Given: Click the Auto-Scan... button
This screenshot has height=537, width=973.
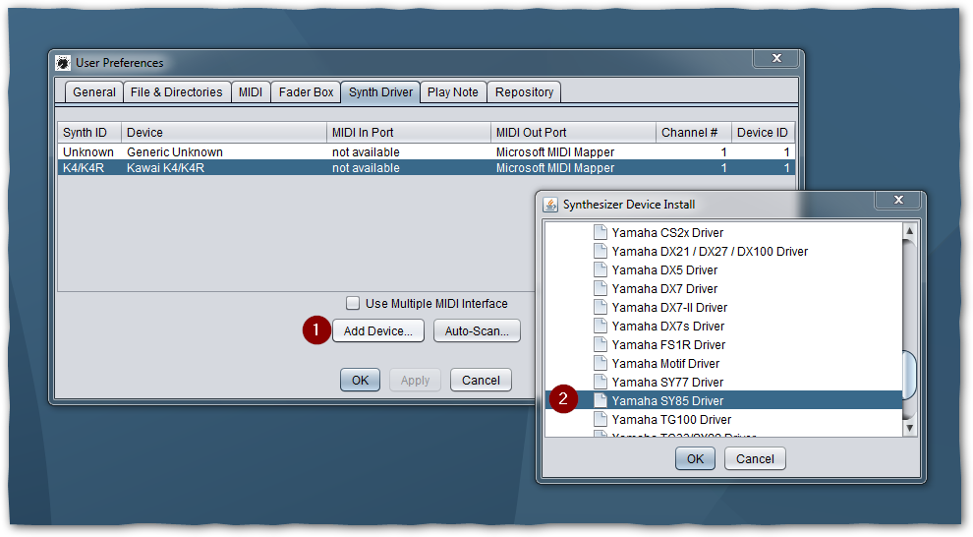Looking at the screenshot, I should tap(477, 330).
